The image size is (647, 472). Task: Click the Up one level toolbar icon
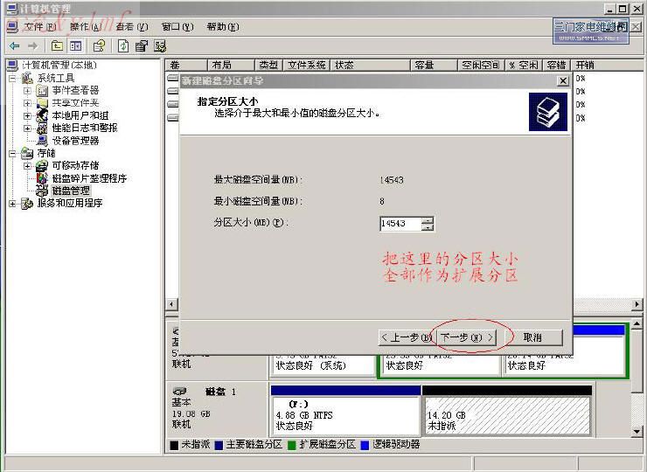(x=57, y=45)
